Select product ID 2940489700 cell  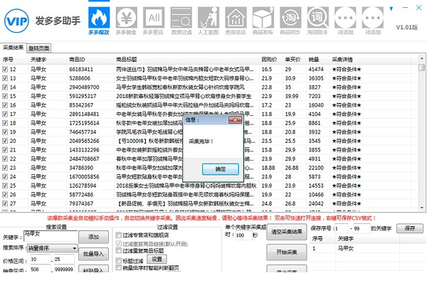pyautogui.click(x=84, y=87)
